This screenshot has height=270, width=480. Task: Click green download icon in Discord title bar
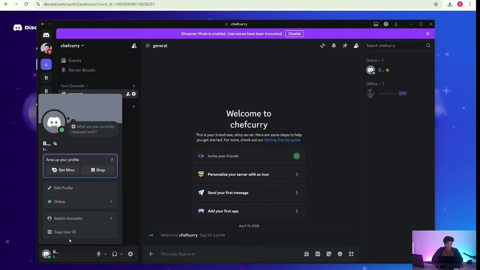coord(396,24)
